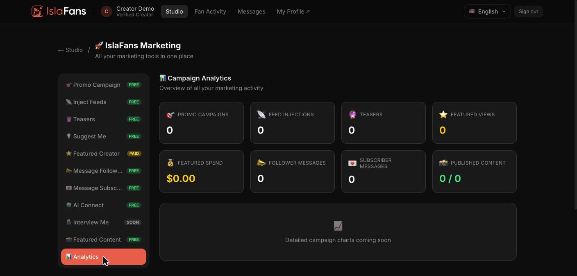This screenshot has width=577, height=276.
Task: Click the FREE badge on Promo Campaign
Action: (134, 85)
